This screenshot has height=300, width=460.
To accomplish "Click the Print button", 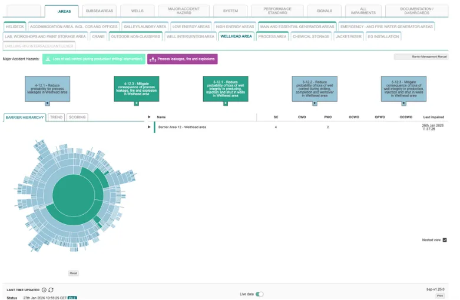I will [x=440, y=296].
